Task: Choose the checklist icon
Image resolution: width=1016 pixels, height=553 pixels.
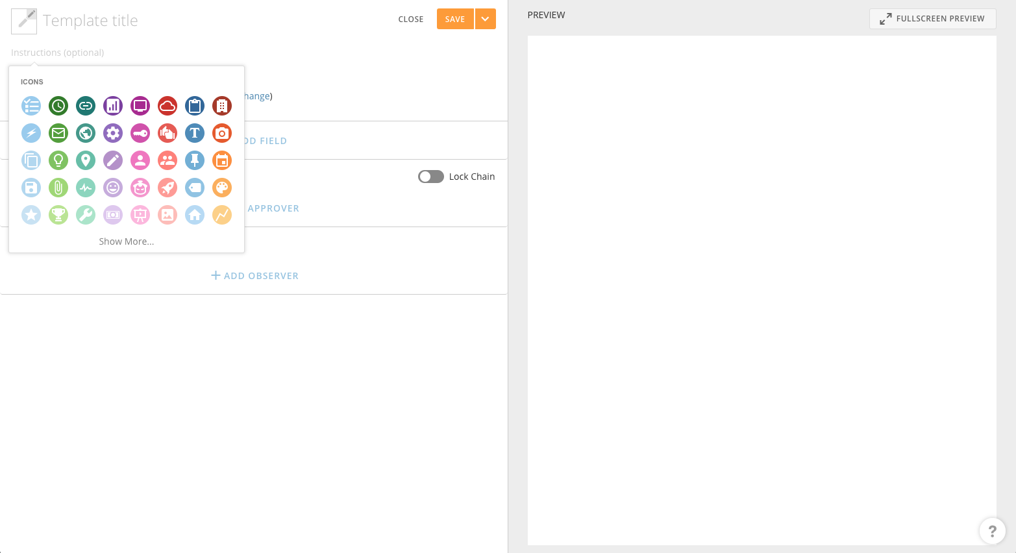Action: coord(31,106)
